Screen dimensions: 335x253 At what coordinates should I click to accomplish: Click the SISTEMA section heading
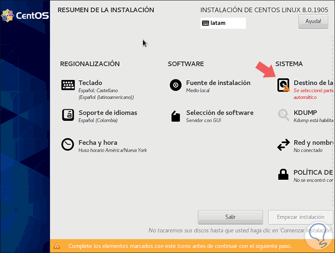pos(289,64)
